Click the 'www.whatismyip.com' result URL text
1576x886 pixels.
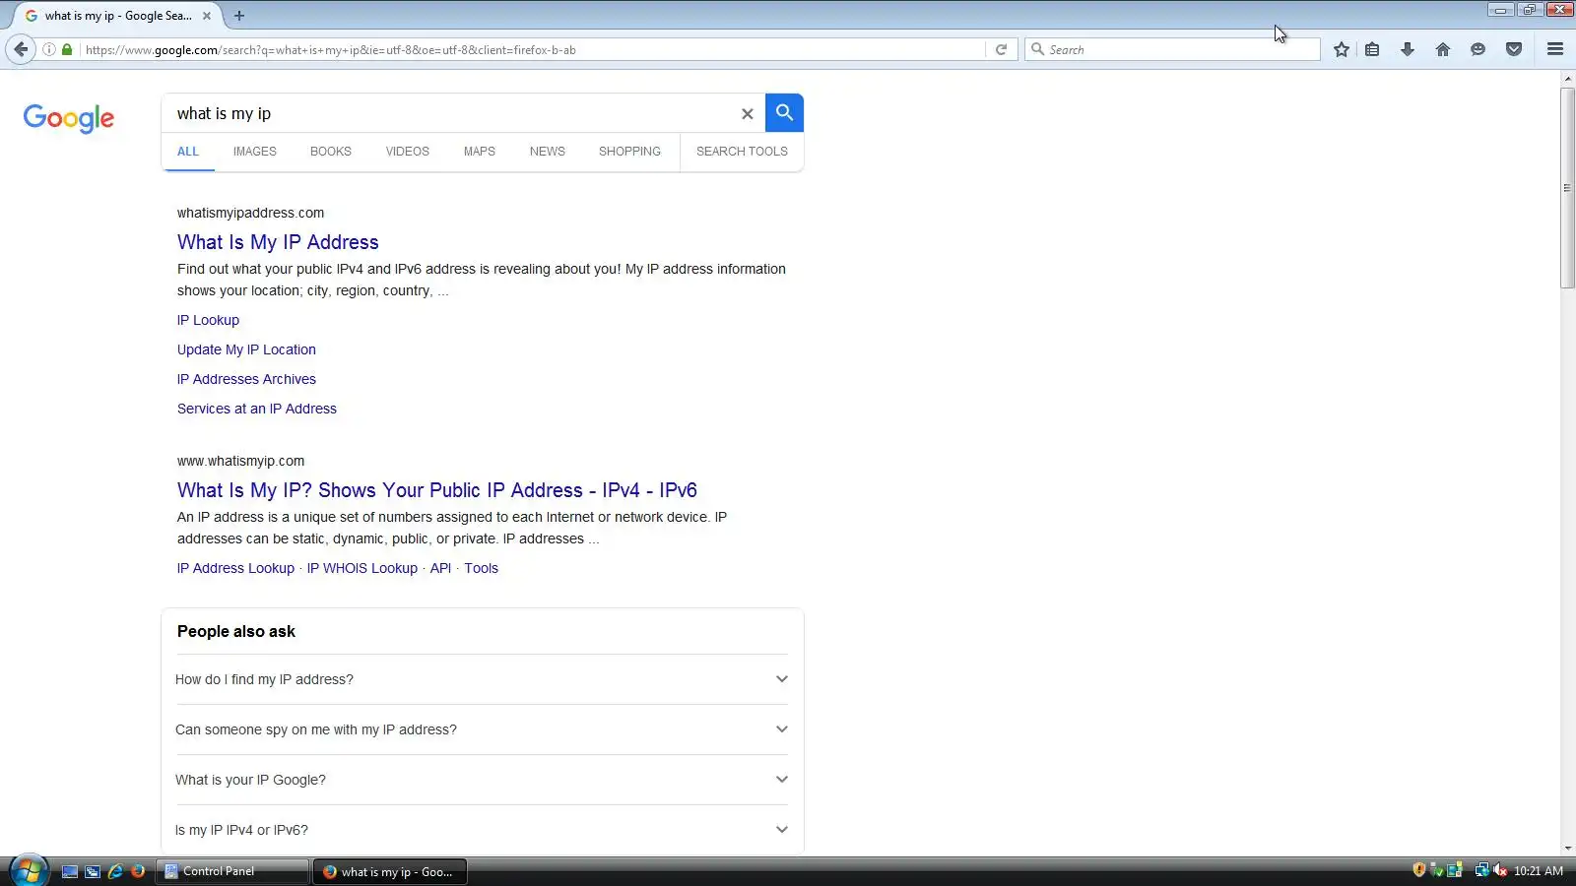click(x=240, y=461)
